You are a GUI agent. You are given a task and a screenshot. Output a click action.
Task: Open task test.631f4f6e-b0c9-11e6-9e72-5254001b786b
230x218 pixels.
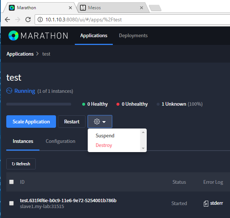point(68,200)
